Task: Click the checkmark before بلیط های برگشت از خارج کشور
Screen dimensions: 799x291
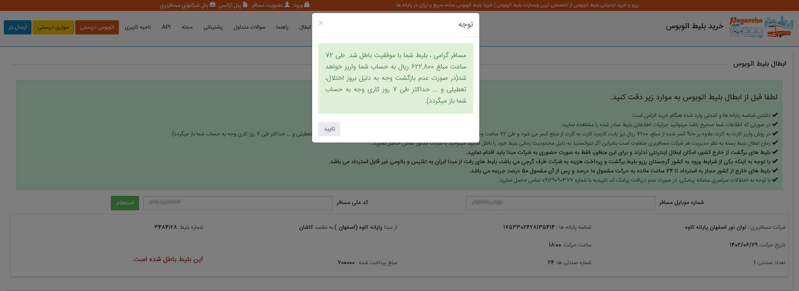Action: (775, 152)
